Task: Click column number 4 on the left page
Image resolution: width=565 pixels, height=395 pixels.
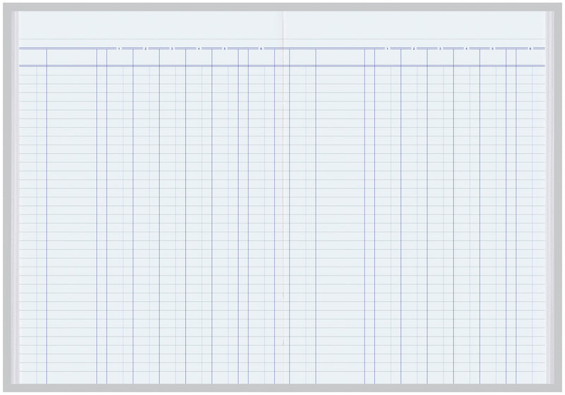Action: (198, 49)
